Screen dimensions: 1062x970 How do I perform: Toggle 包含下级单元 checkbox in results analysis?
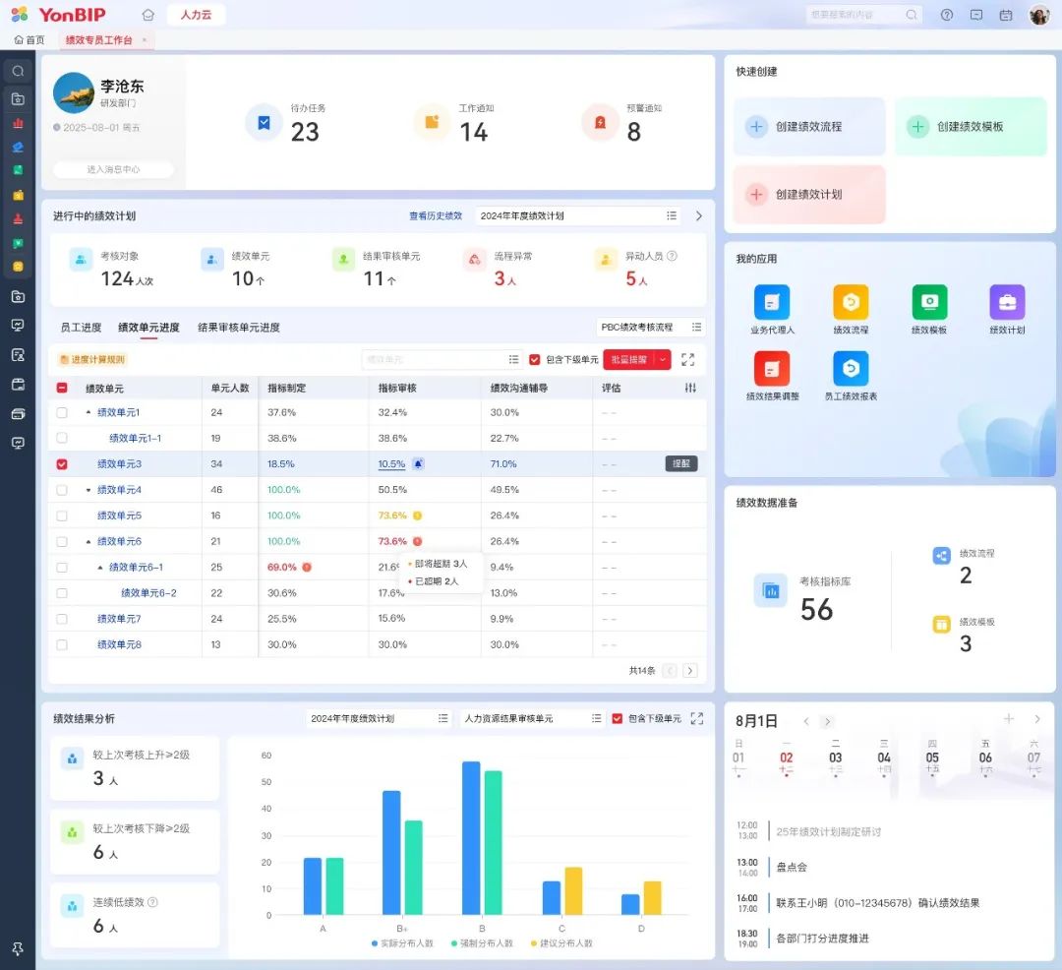click(618, 719)
